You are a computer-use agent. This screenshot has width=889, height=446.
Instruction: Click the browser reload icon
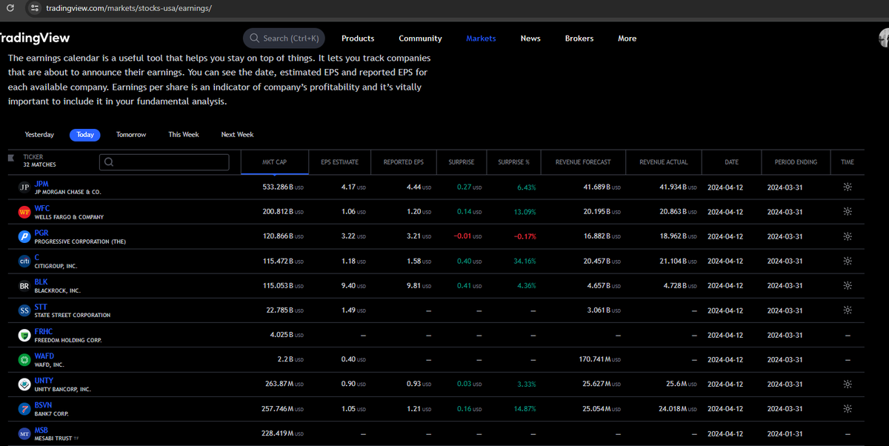10,8
